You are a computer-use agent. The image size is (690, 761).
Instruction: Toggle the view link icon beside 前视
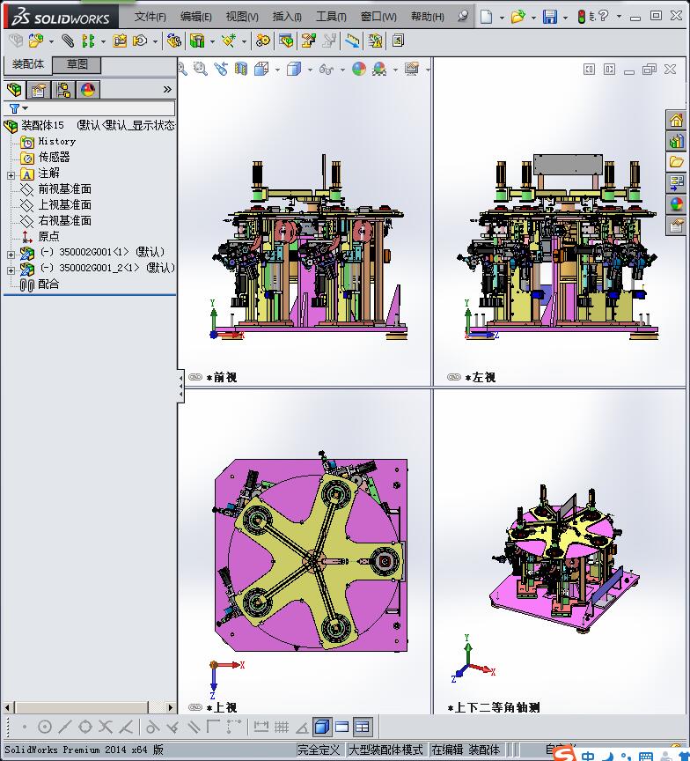[195, 377]
